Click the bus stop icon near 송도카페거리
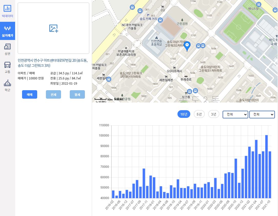 [160, 20]
